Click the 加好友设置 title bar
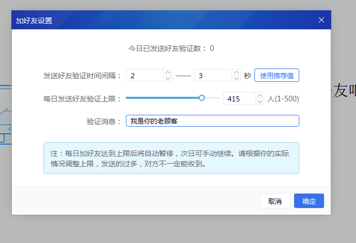This screenshot has width=356, height=243. pos(155,20)
